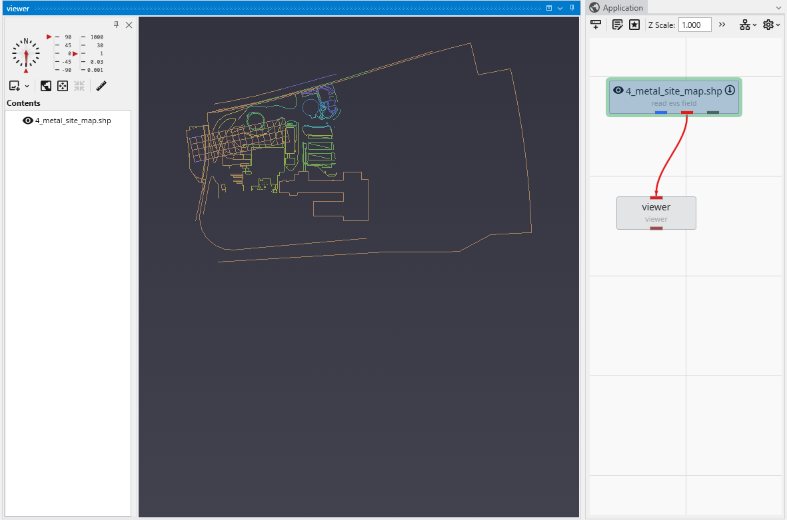Click the star favorites icon
The image size is (787, 520).
point(634,25)
